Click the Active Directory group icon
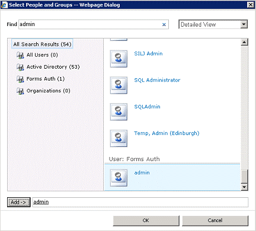This screenshot has width=256, height=231. [20, 67]
